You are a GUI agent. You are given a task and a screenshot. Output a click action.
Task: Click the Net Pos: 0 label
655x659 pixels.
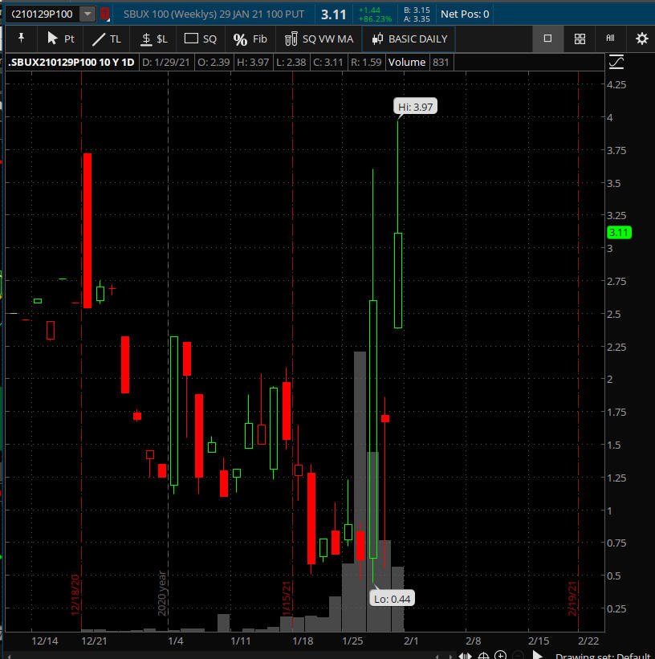point(465,14)
